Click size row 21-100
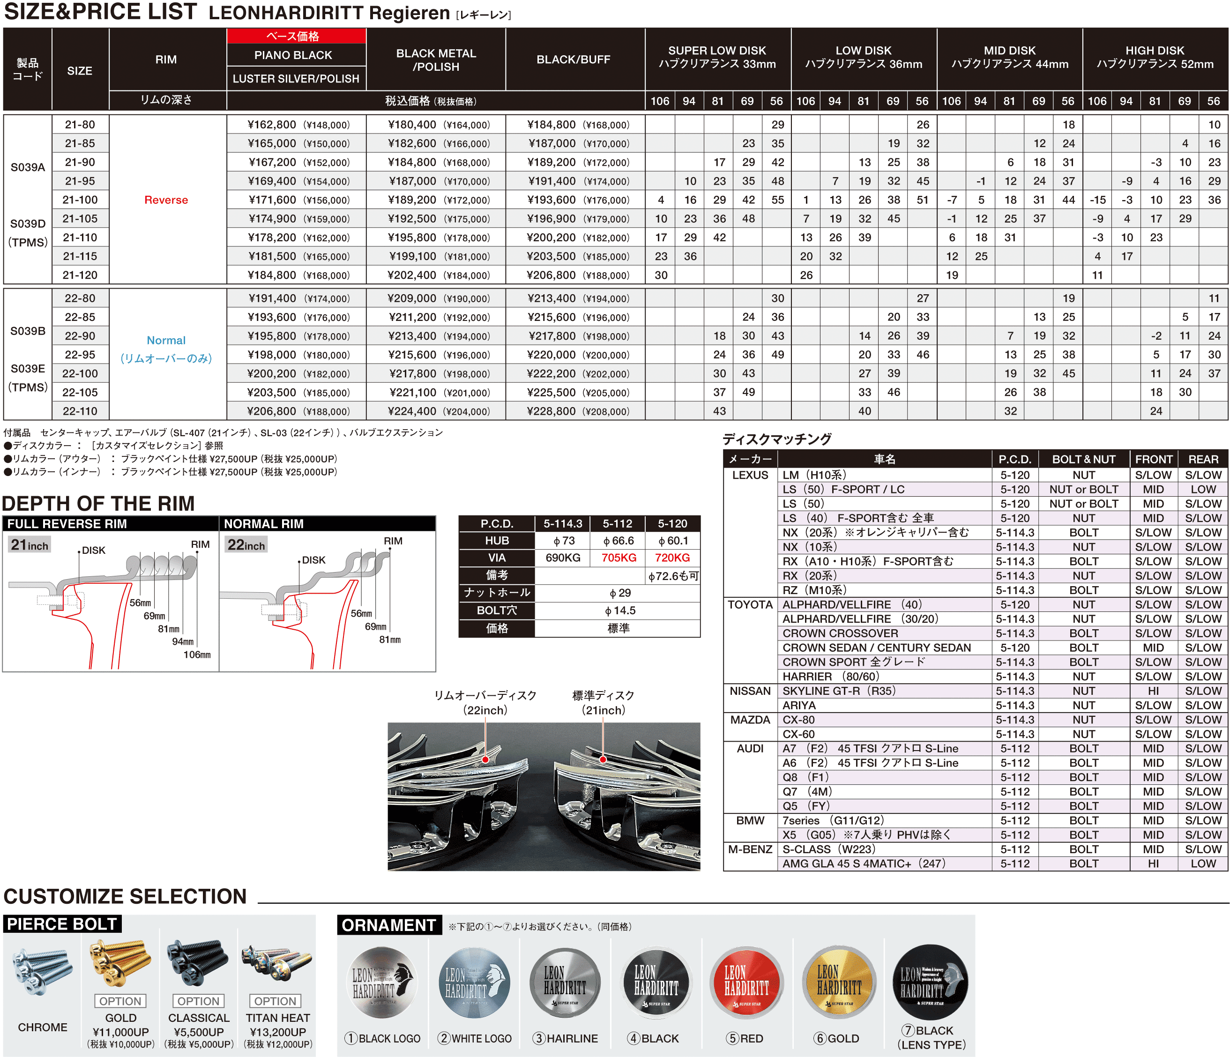1230x1057 pixels. coord(640,200)
